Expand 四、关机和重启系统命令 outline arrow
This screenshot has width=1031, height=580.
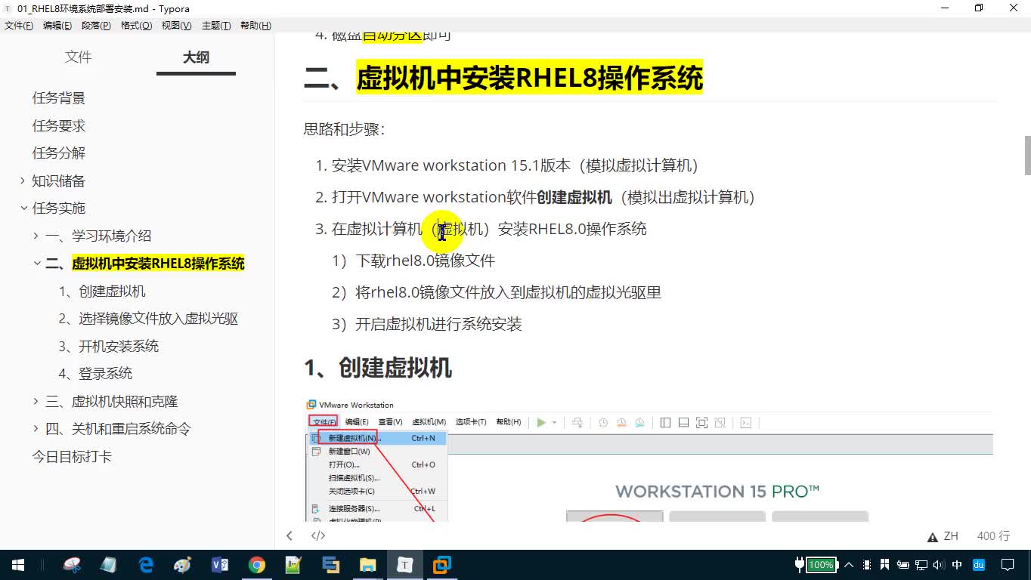(x=36, y=429)
